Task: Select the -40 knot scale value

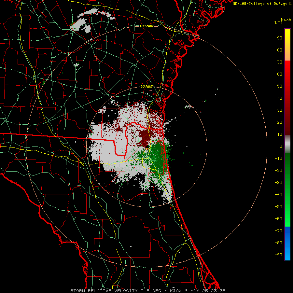Action: point(278,195)
